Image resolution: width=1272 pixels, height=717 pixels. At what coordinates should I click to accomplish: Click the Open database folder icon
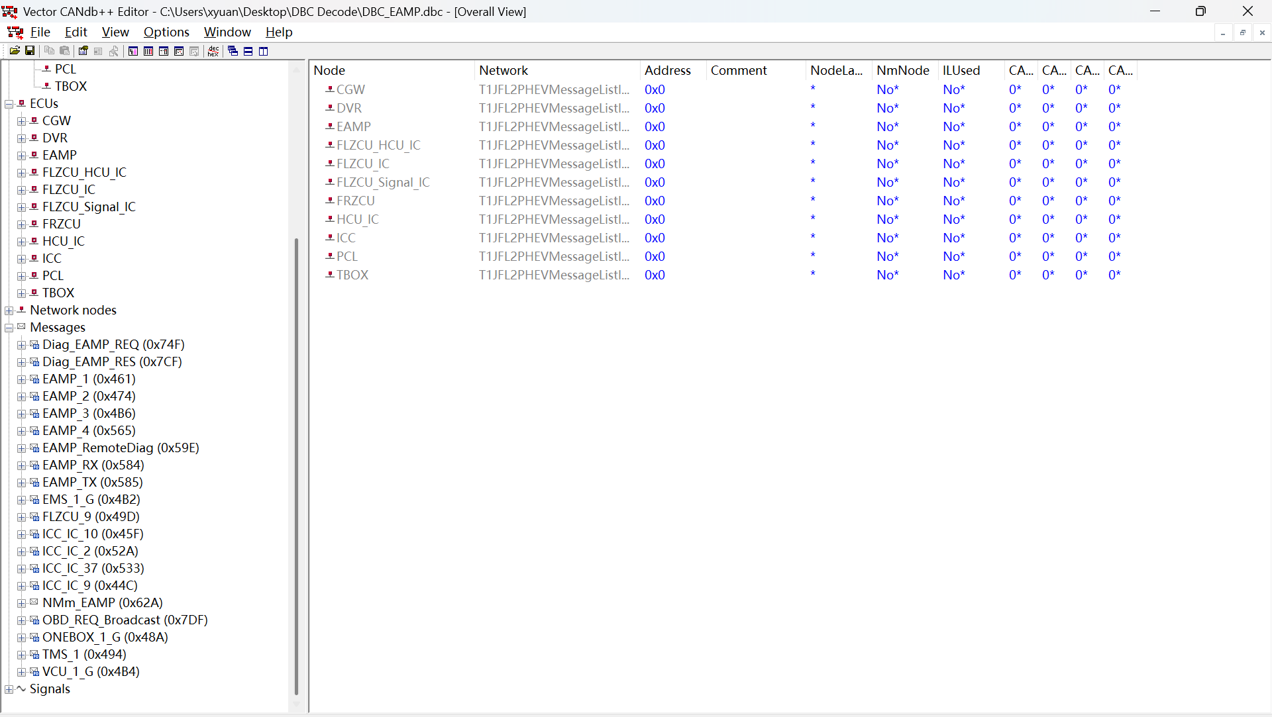click(x=15, y=51)
